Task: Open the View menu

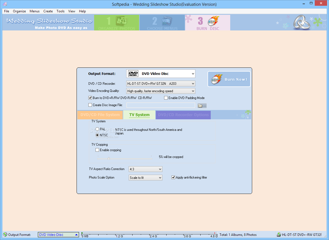Action: pyautogui.click(x=72, y=11)
